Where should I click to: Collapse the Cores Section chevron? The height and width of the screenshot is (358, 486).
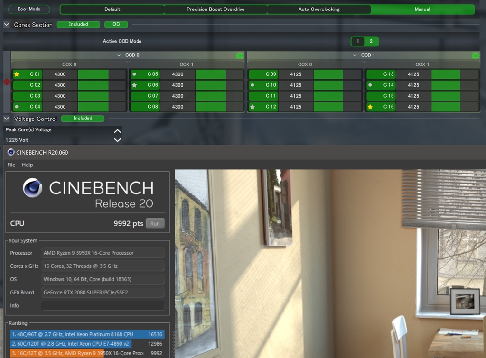pyautogui.click(x=7, y=24)
